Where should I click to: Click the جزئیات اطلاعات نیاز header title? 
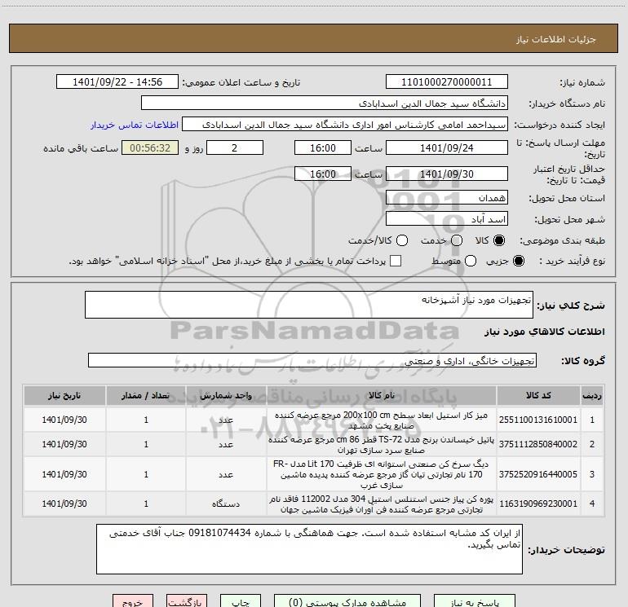555,39
